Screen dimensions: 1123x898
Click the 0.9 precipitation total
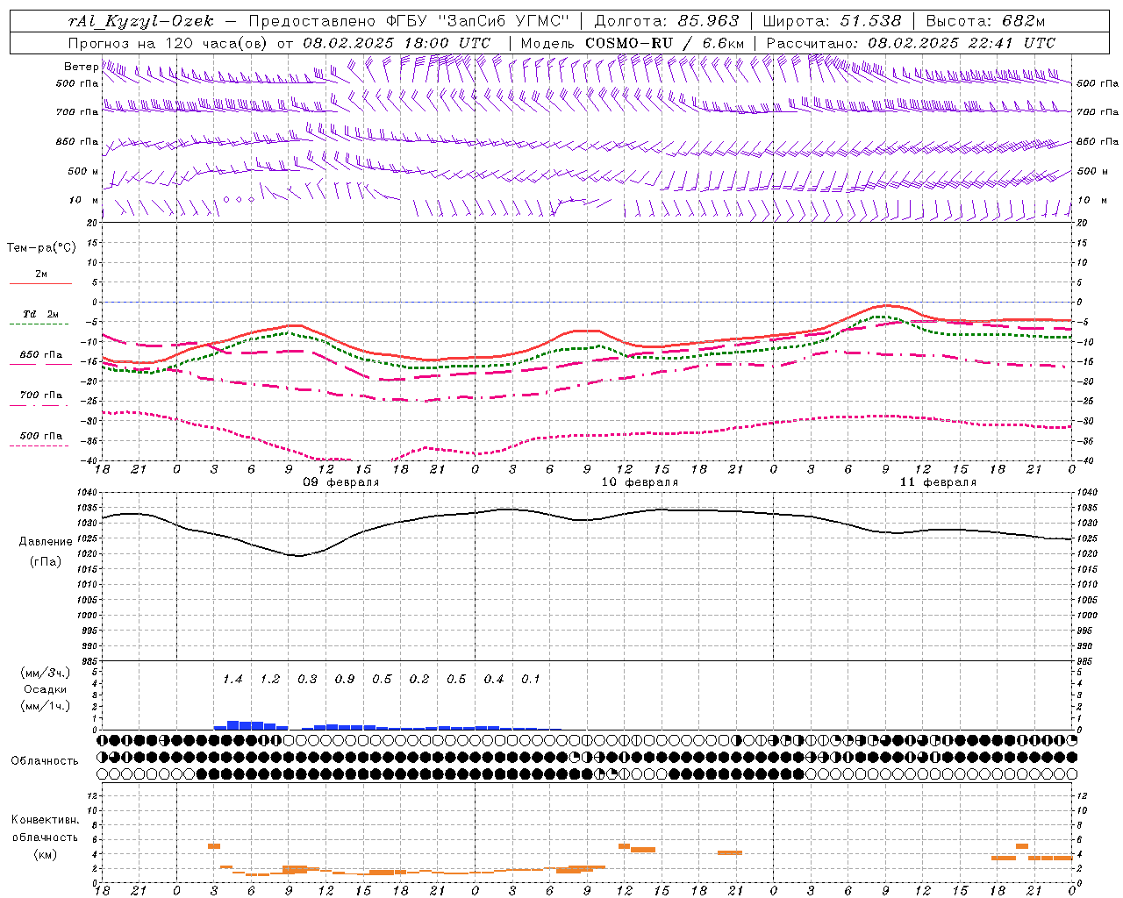(x=345, y=679)
